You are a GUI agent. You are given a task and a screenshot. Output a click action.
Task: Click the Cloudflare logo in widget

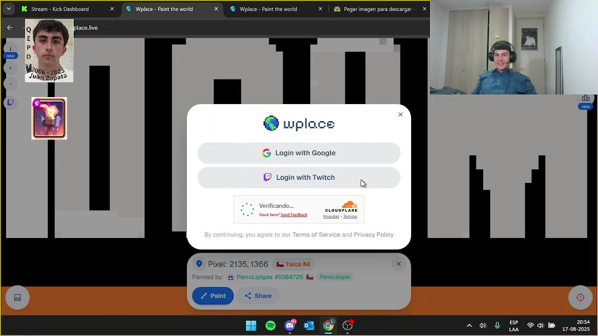(x=341, y=206)
